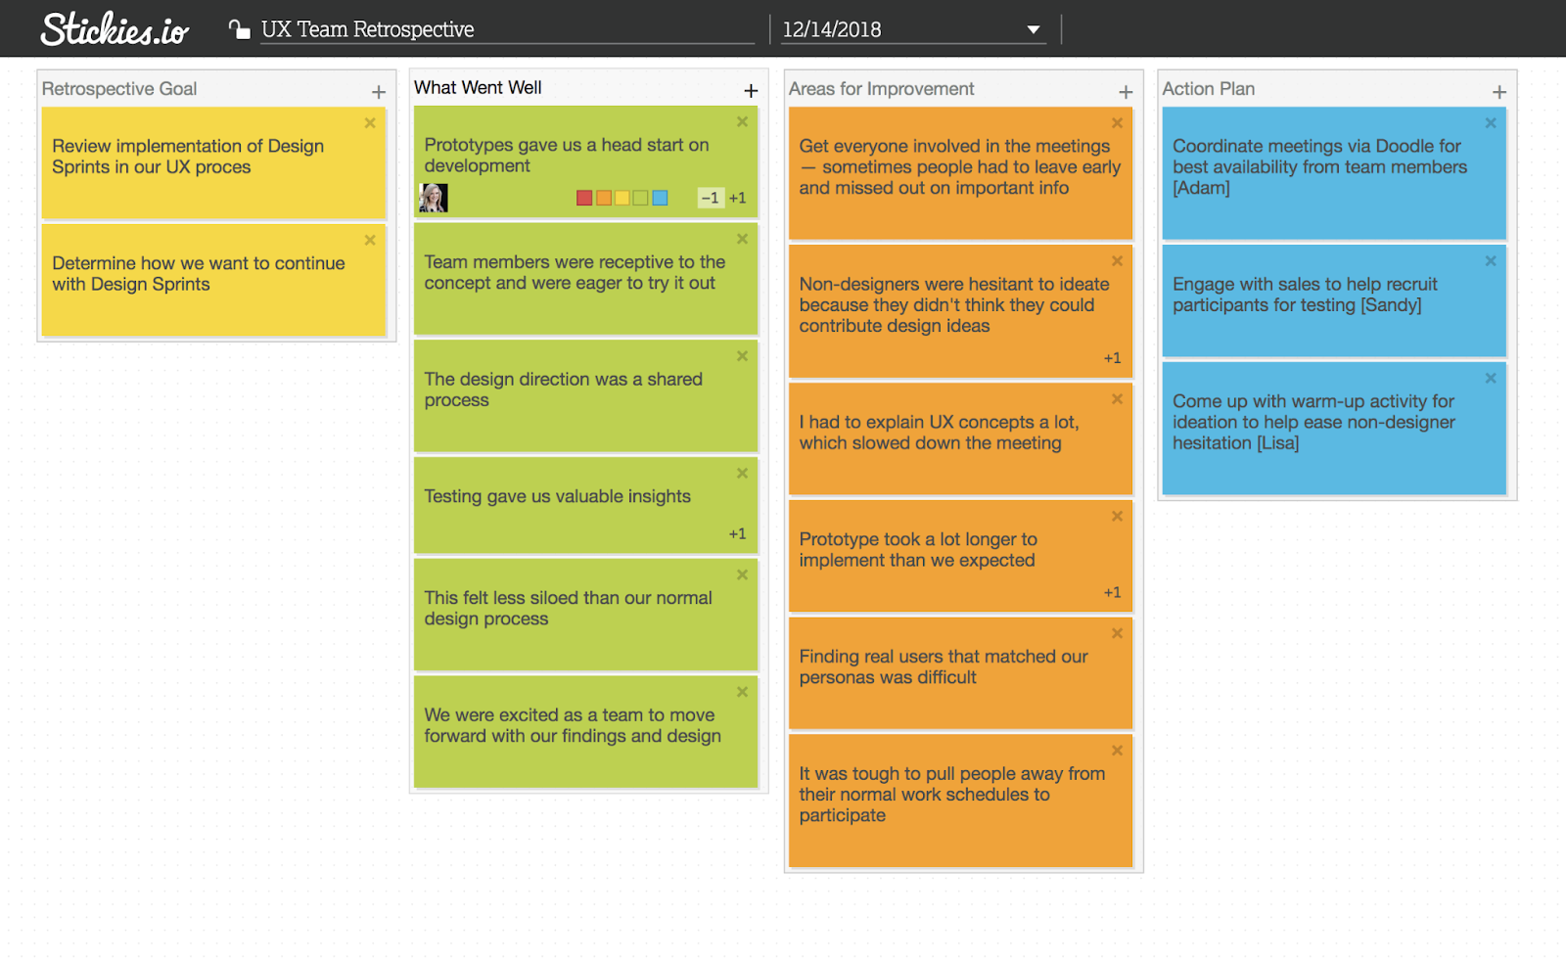The image size is (1566, 962).
Task: Open the date dropdown arrow
Action: coord(1033,29)
